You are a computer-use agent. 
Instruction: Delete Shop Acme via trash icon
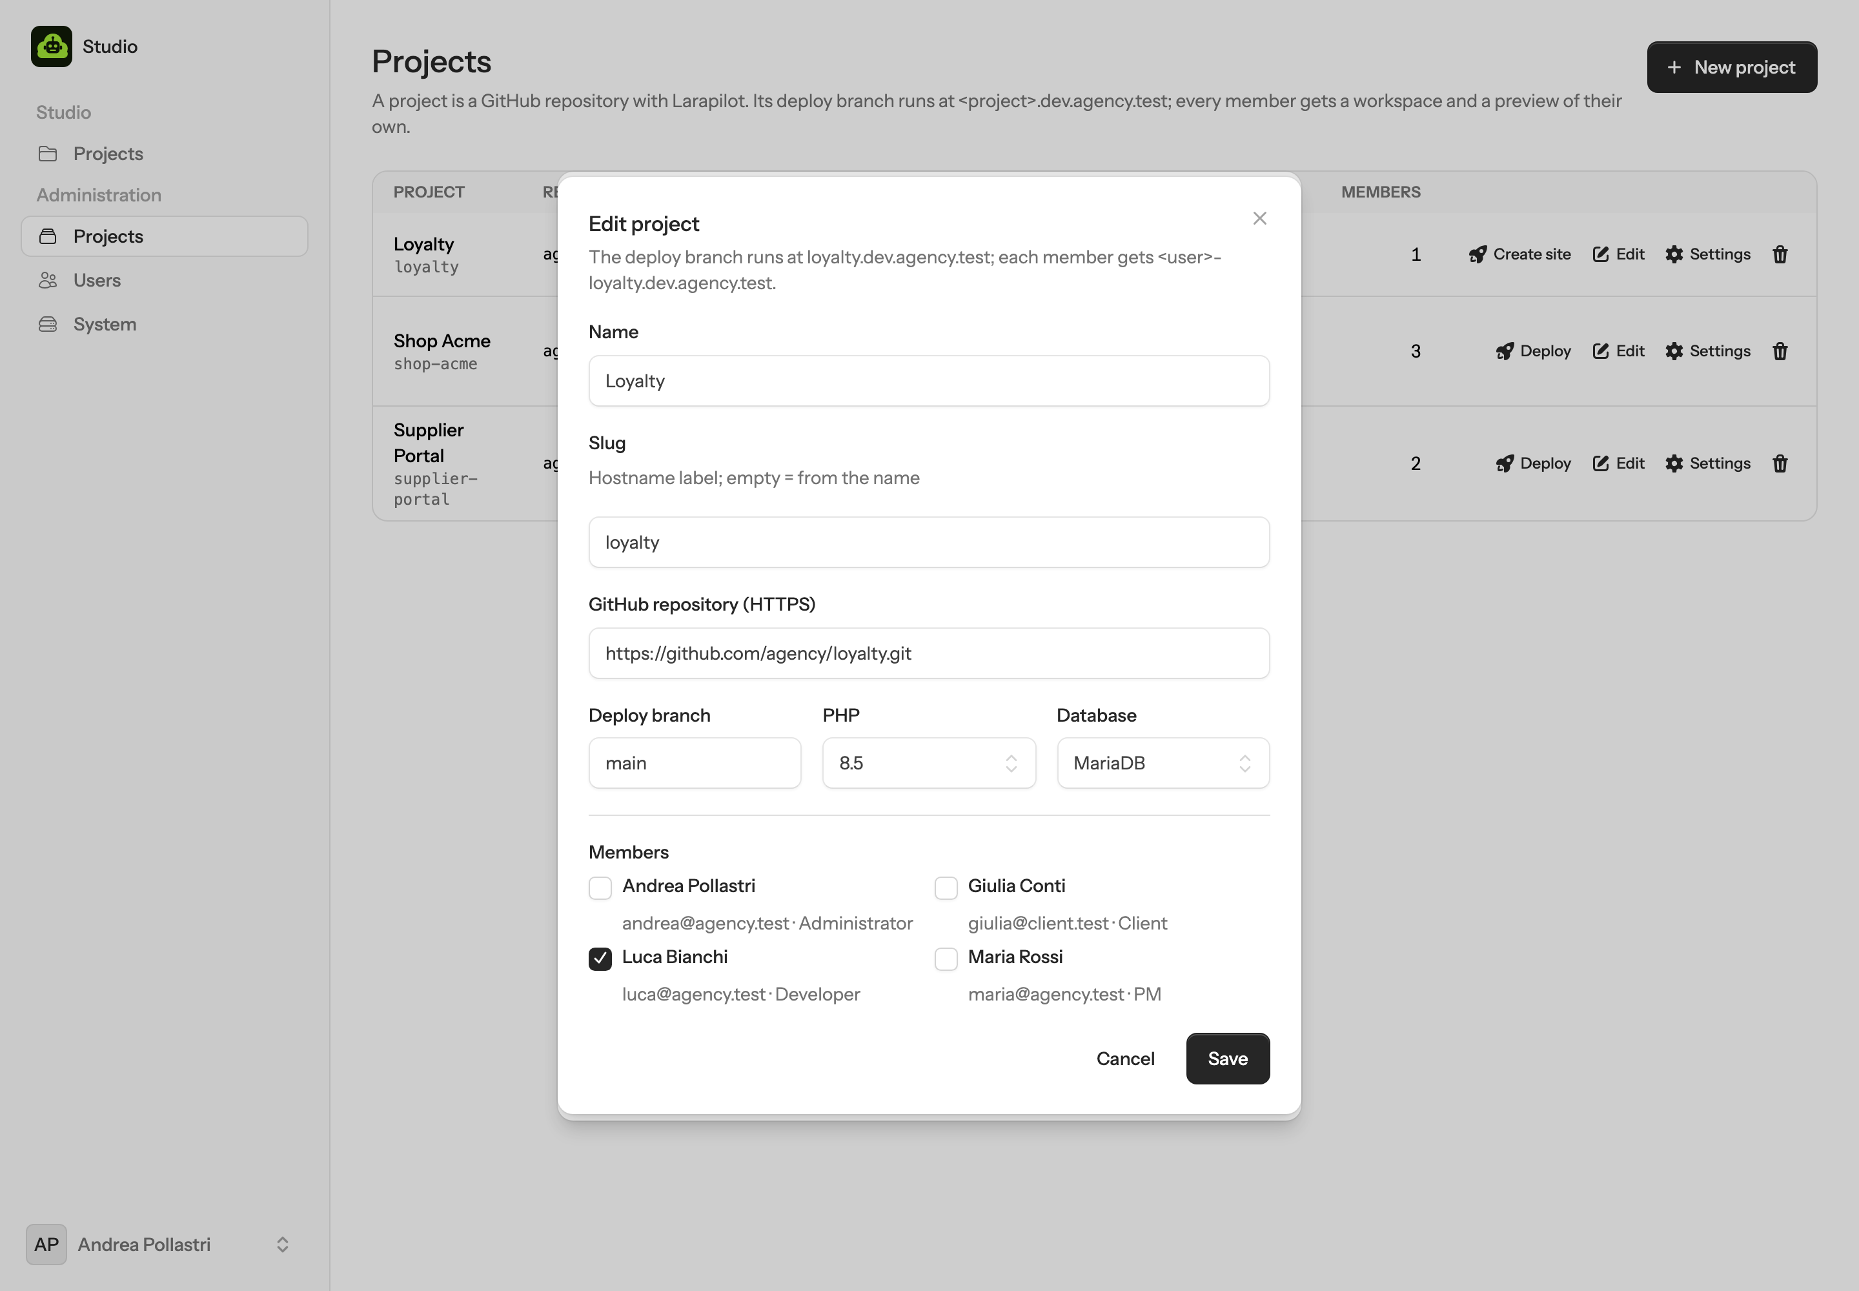click(1780, 351)
